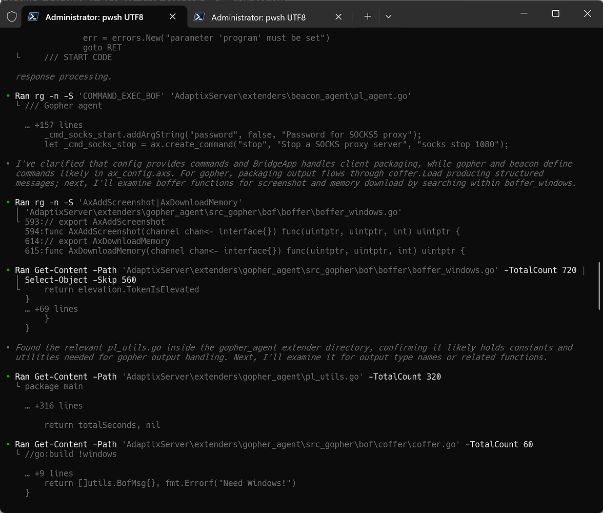The height and width of the screenshot is (513, 603).
Task: Click line '615:func AxDownloadMemory' result
Action: click(x=245, y=250)
